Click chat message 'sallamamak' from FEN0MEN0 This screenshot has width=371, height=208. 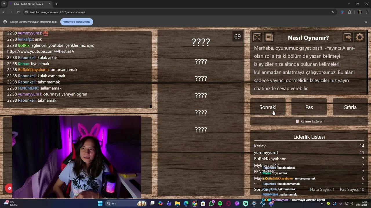(x=50, y=88)
